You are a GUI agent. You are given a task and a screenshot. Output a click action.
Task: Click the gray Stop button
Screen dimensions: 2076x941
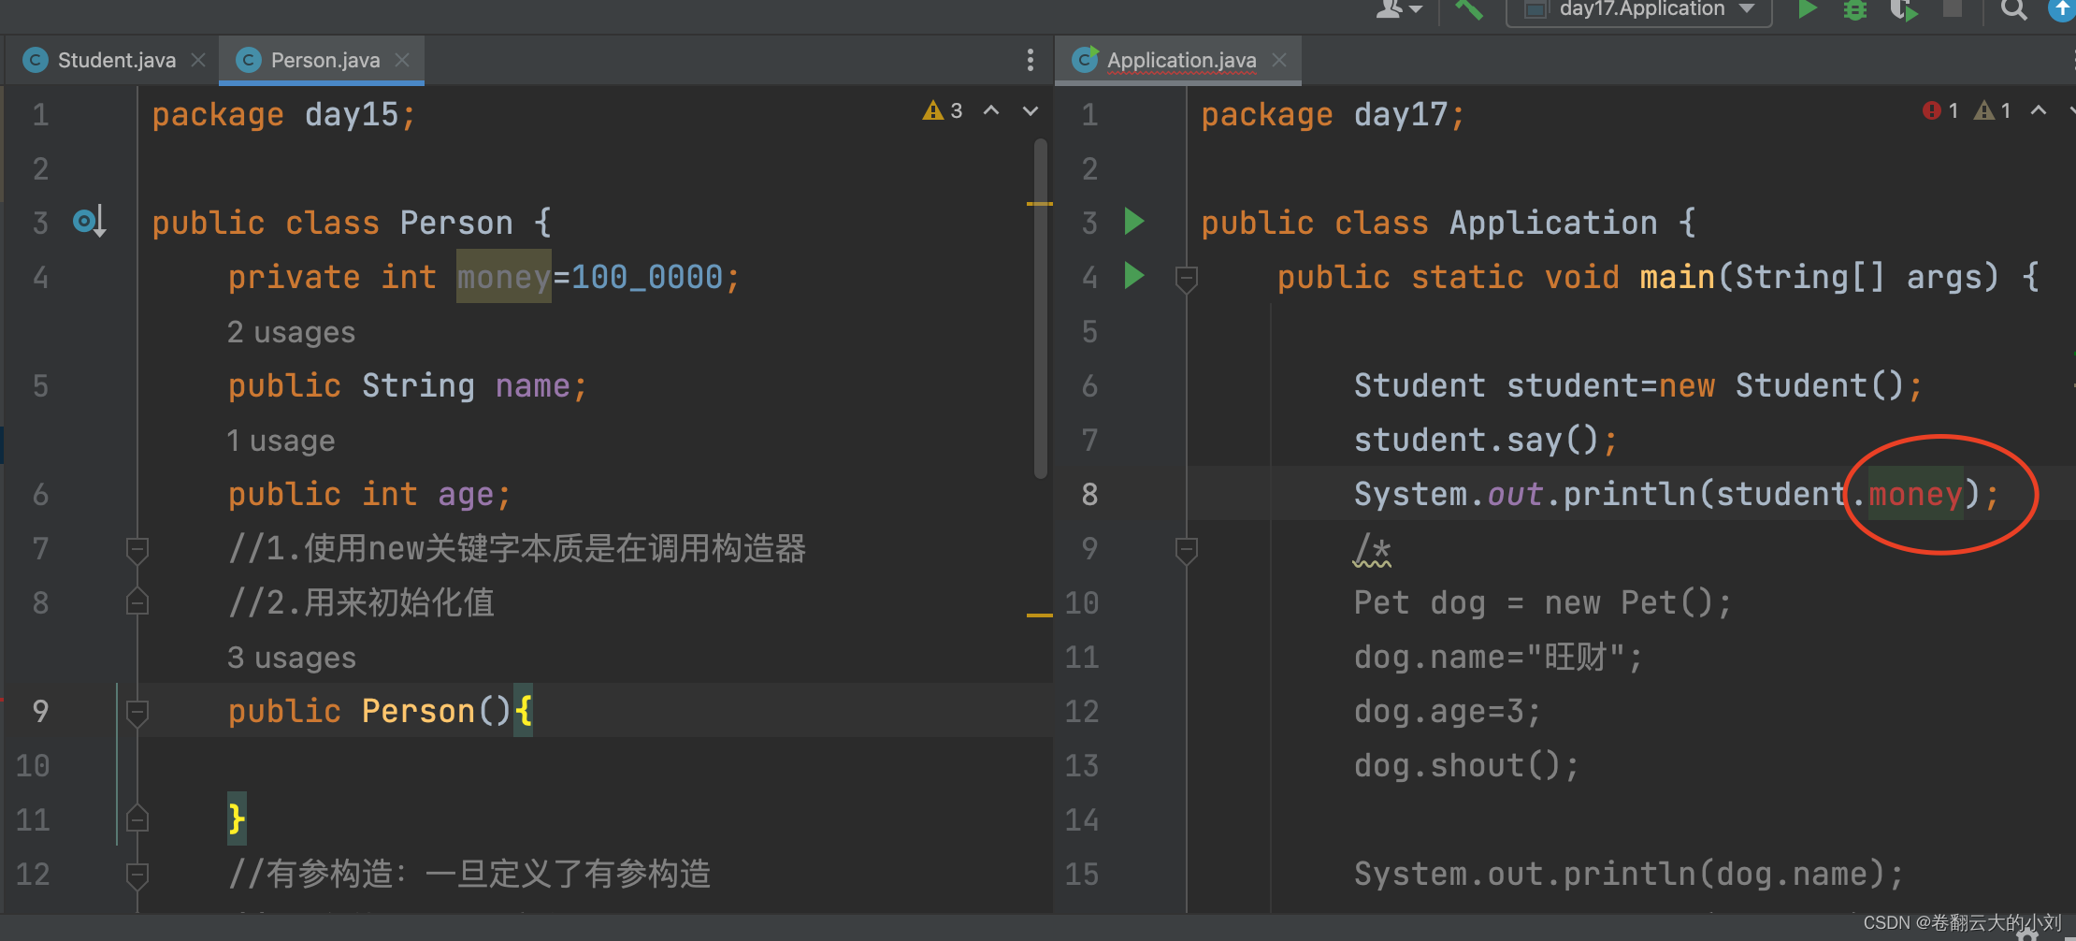1953,8
